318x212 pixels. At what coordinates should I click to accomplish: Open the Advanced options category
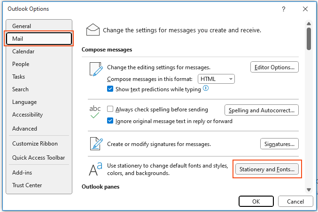coord(39,129)
